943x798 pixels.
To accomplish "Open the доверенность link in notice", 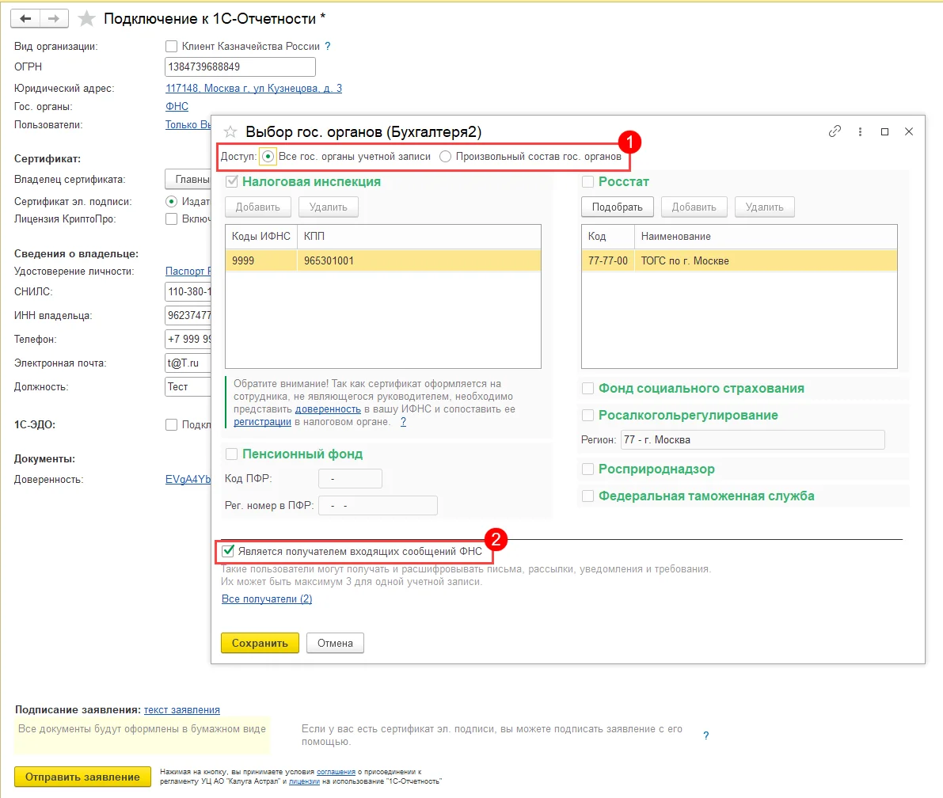I will point(328,409).
